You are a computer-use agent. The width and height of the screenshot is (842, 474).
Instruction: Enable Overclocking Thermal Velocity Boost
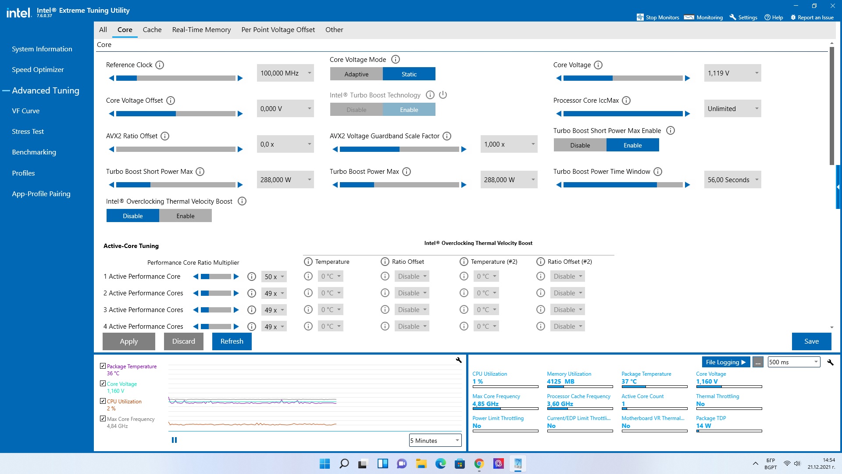tap(185, 216)
